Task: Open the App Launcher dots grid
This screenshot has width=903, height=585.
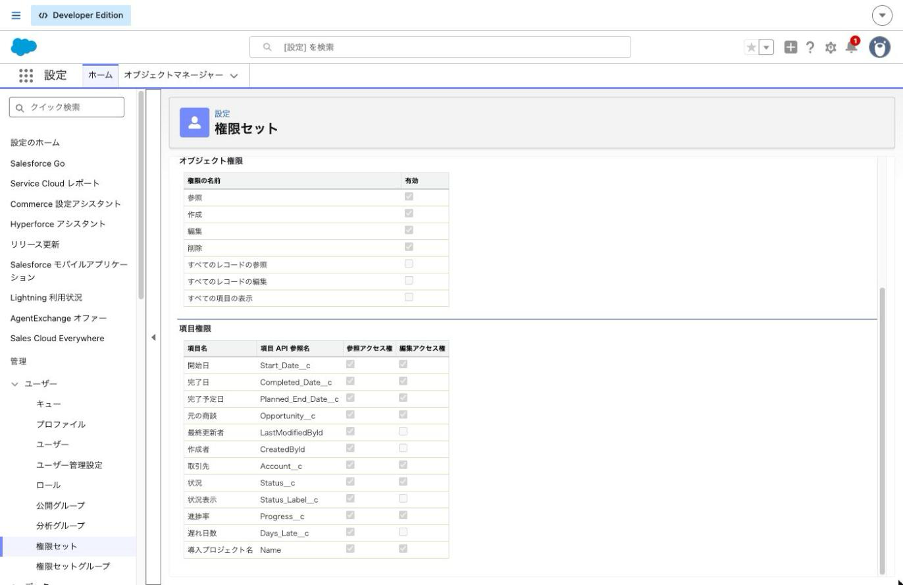Action: pos(26,75)
